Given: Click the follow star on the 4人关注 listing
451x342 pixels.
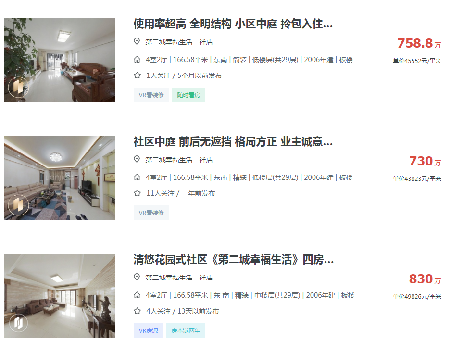Looking at the screenshot, I should pos(137,311).
